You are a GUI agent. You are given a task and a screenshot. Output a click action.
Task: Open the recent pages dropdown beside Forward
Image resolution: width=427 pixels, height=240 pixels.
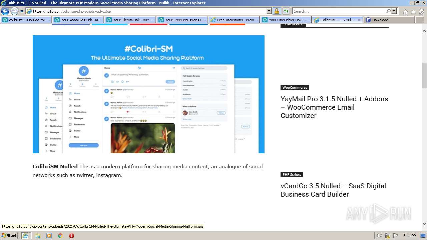tap(22, 11)
